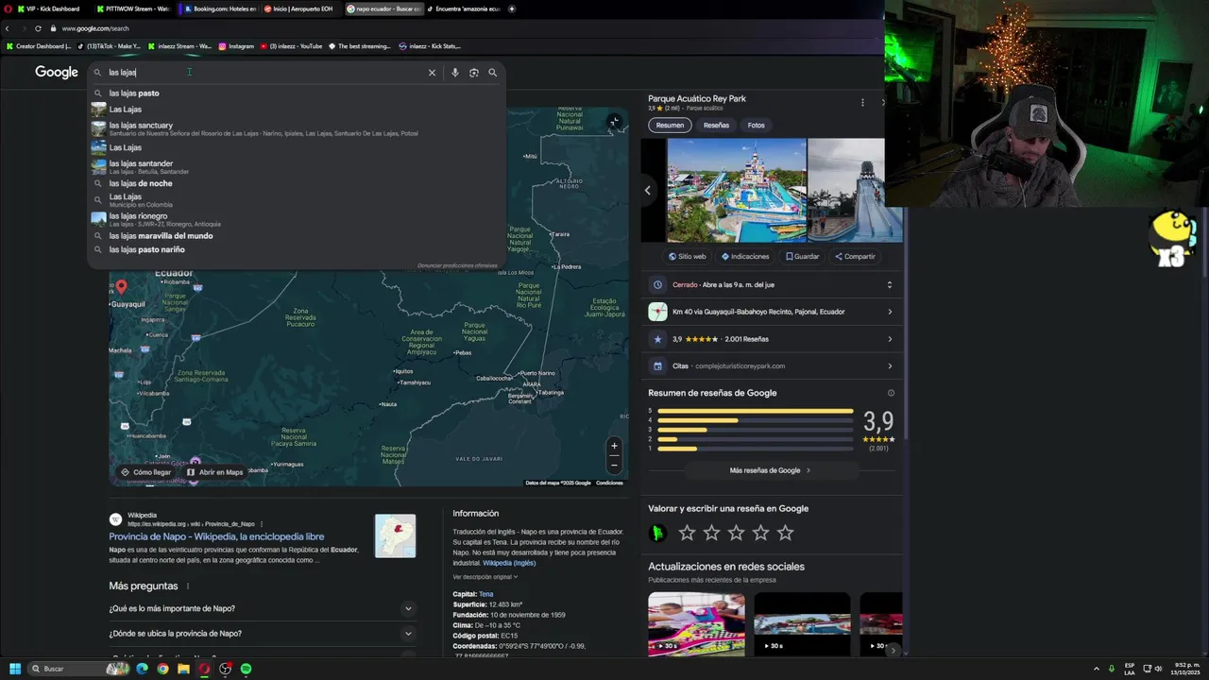Switch to Aeropuerto EOH browser tab
Viewport: 1209px width, 680px height.
[x=298, y=8]
